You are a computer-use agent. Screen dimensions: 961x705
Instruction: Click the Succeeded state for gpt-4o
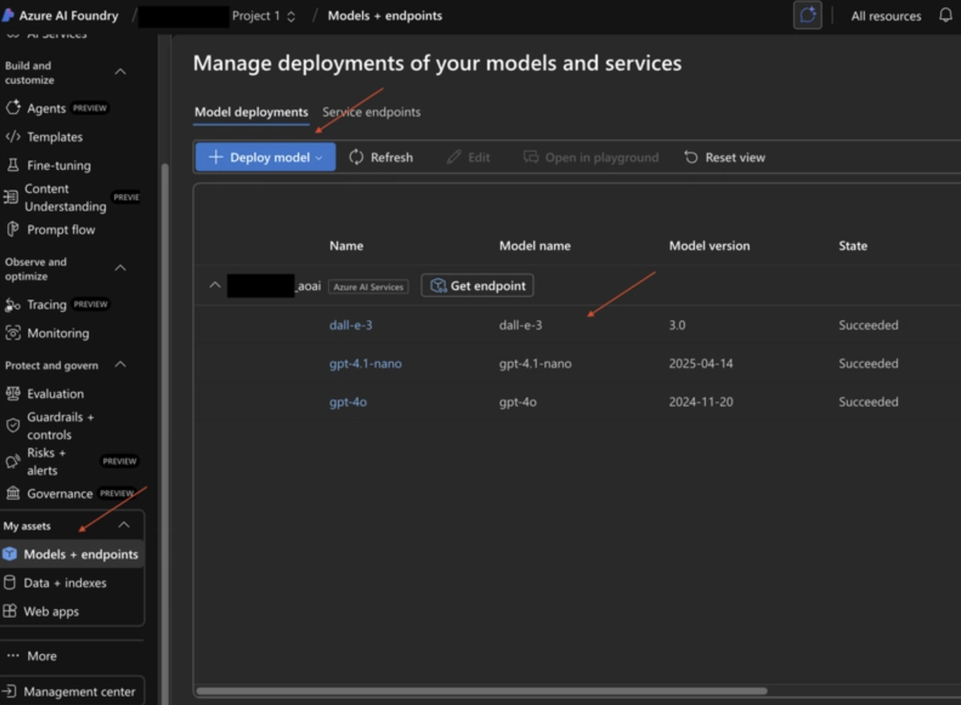[868, 402]
